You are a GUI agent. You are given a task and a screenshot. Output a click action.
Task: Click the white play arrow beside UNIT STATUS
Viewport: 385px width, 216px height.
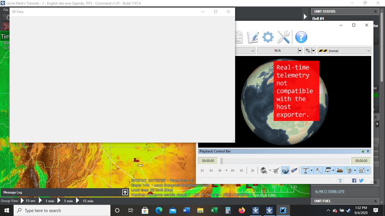(x=305, y=17)
